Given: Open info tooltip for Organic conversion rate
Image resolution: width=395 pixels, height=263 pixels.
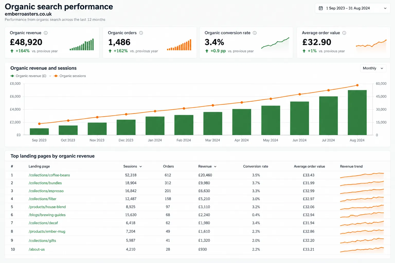Looking at the screenshot, I should 255,33.
